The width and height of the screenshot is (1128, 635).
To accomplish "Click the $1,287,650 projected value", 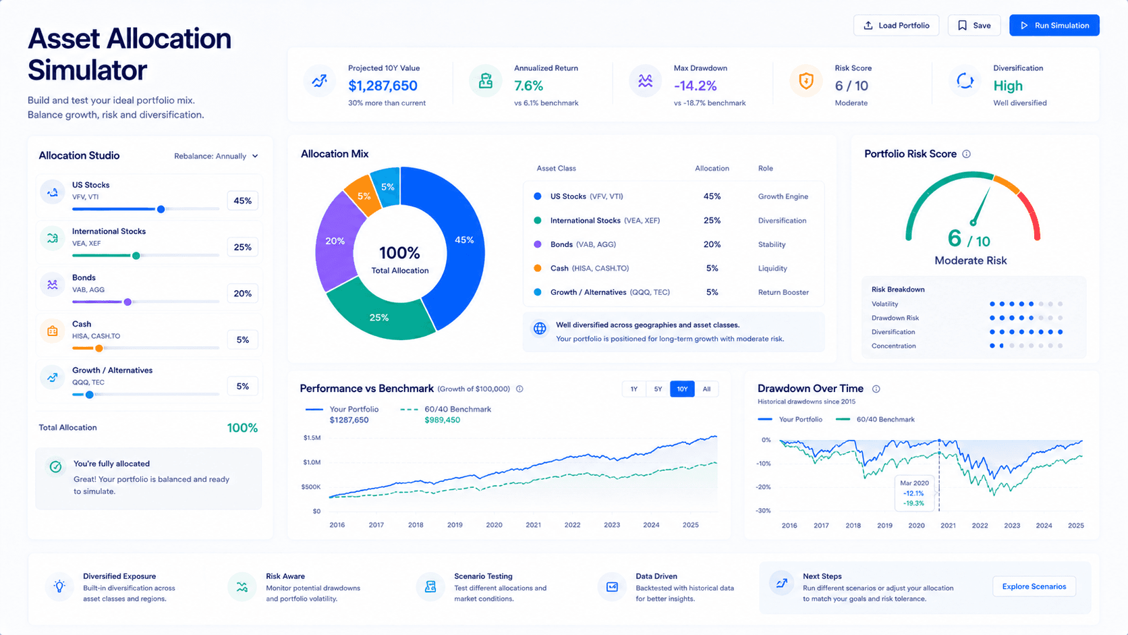I will point(383,86).
